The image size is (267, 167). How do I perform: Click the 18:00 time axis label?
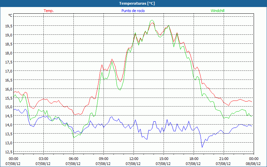pyautogui.click(x=194, y=159)
